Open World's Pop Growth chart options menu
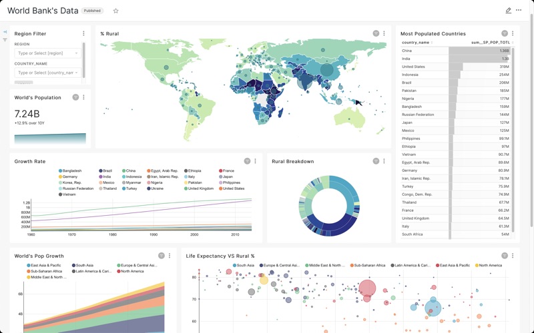Viewport: 534px width, 333px height. tap(170, 256)
